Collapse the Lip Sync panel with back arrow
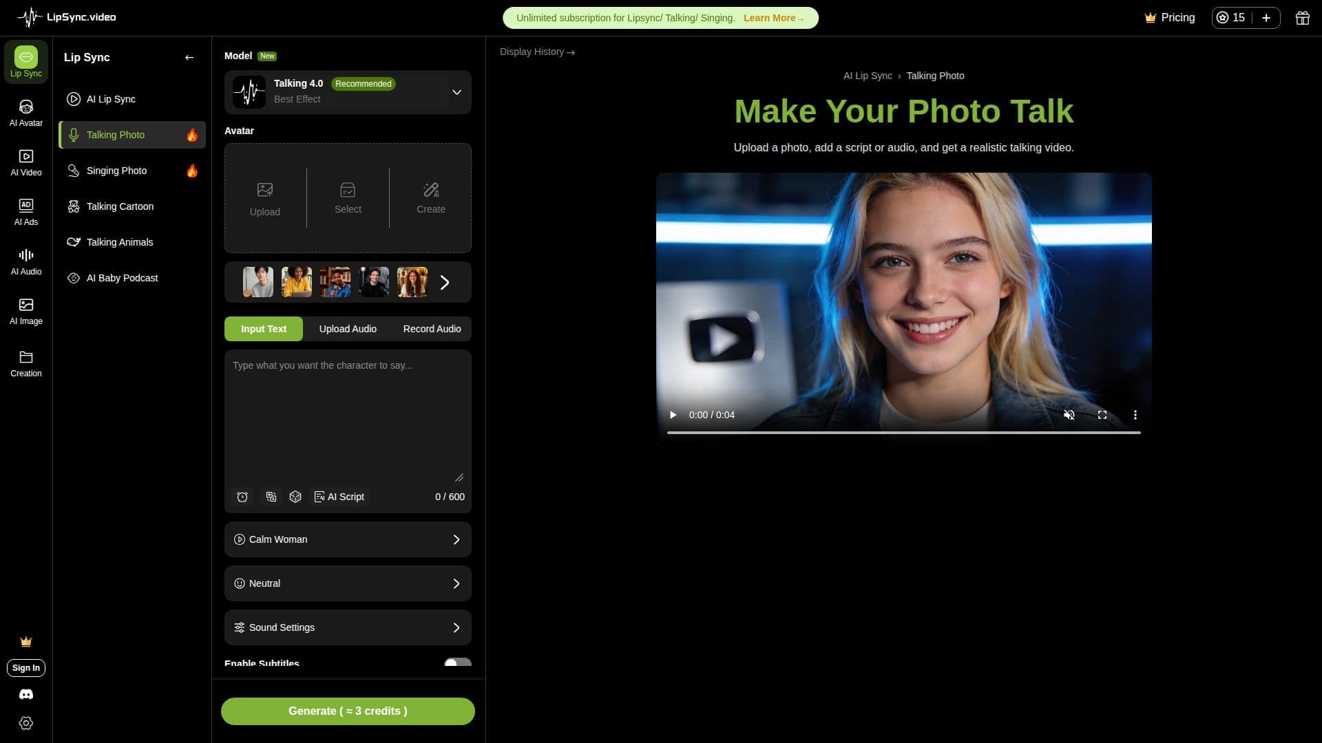Image resolution: width=1322 pixels, height=743 pixels. [x=189, y=57]
